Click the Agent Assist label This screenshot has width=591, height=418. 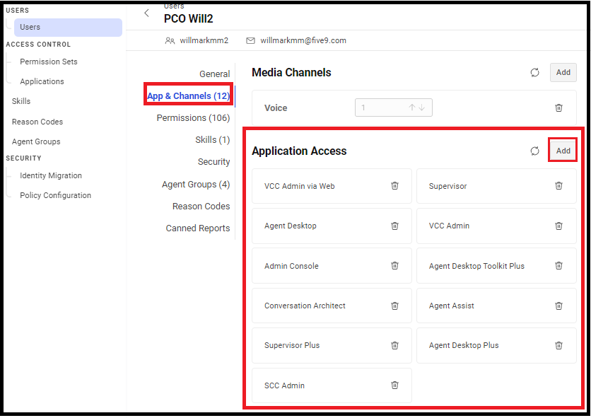pos(451,306)
